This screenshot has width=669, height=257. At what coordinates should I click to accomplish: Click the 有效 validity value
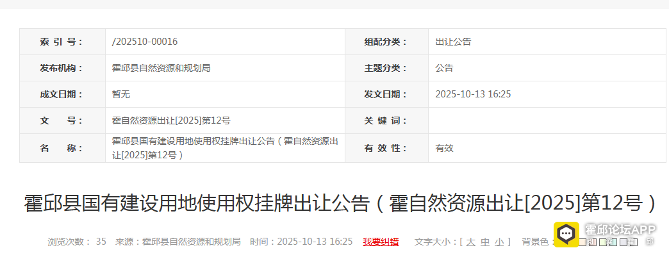pos(443,148)
